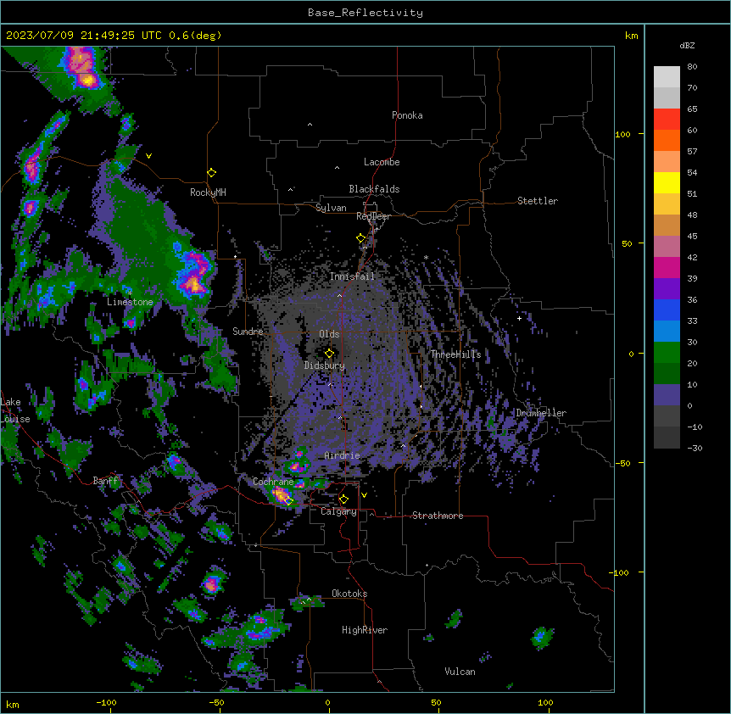Select the Drumheller label
The width and height of the screenshot is (731, 714).
tap(541, 413)
